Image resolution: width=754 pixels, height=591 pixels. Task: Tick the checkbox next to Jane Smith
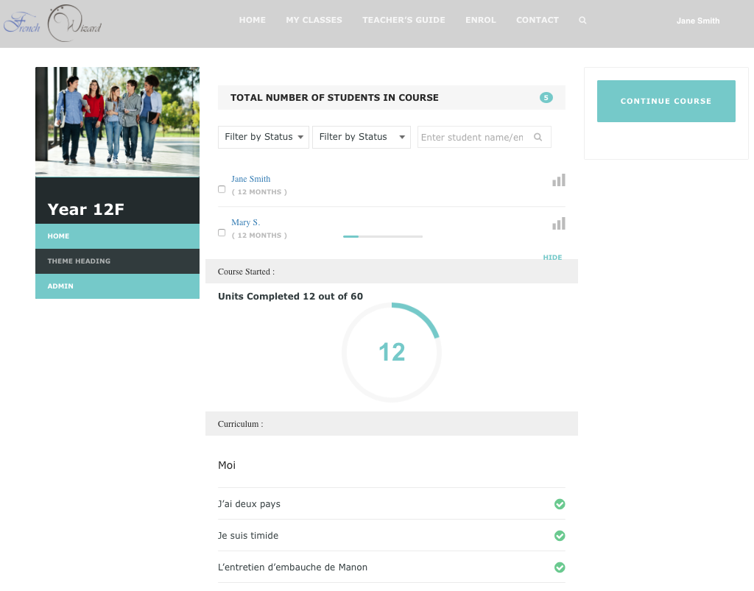222,189
